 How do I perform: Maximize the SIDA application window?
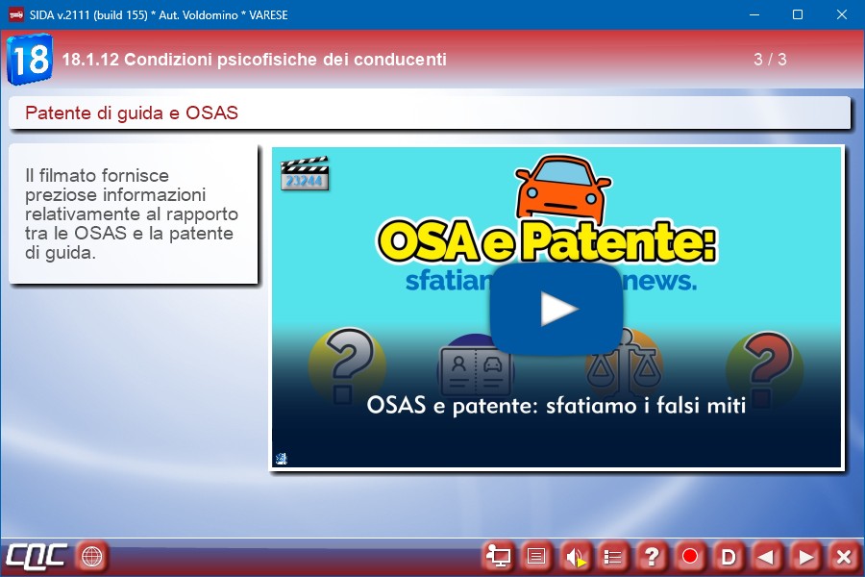click(x=797, y=14)
